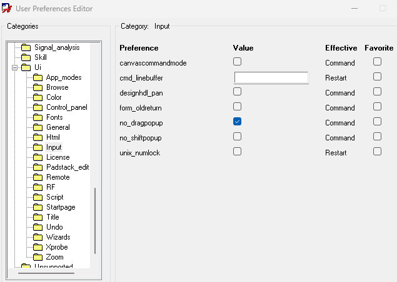
Task: Mark unix_numlock as a favorite
Action: [377, 152]
